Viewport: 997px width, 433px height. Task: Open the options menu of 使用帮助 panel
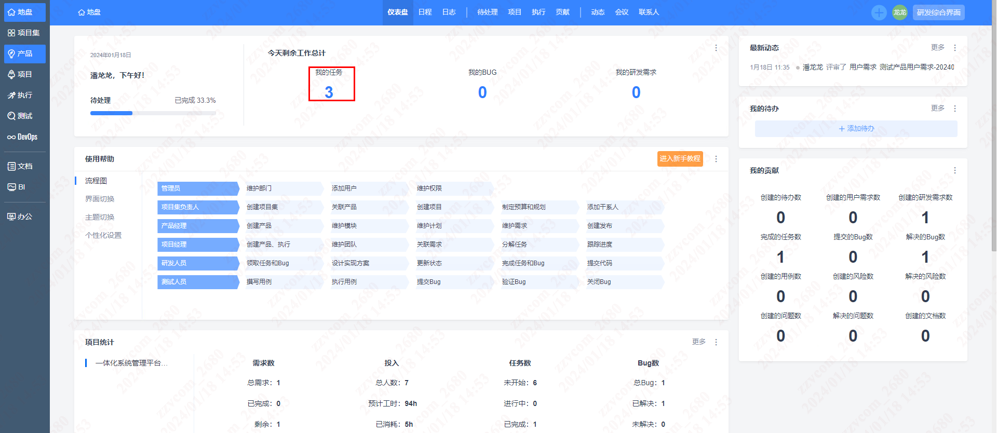pyautogui.click(x=716, y=159)
